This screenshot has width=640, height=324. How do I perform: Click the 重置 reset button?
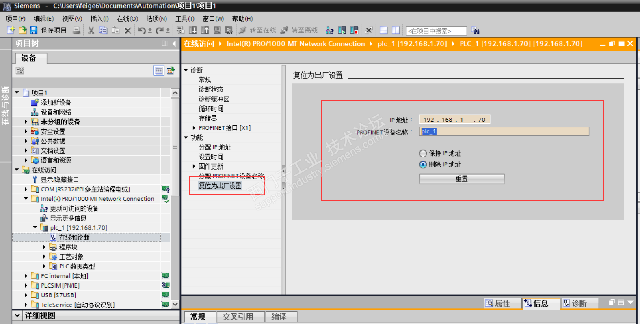462,179
